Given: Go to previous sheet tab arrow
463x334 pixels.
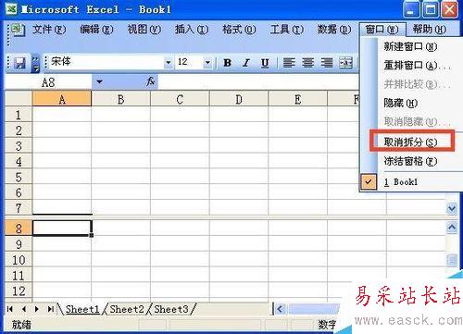Looking at the screenshot, I should click(x=24, y=309).
